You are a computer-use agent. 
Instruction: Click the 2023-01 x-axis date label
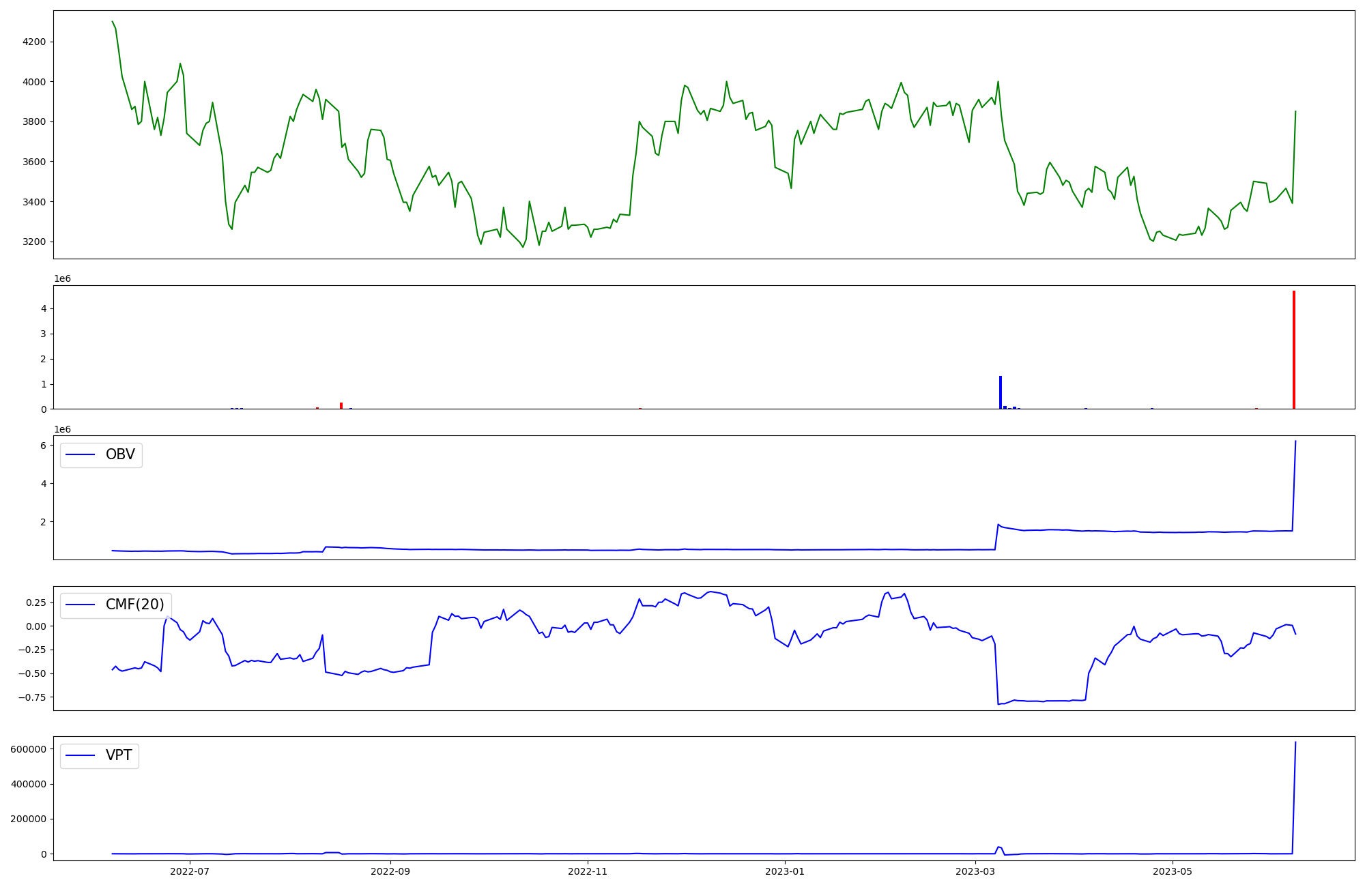tap(785, 871)
